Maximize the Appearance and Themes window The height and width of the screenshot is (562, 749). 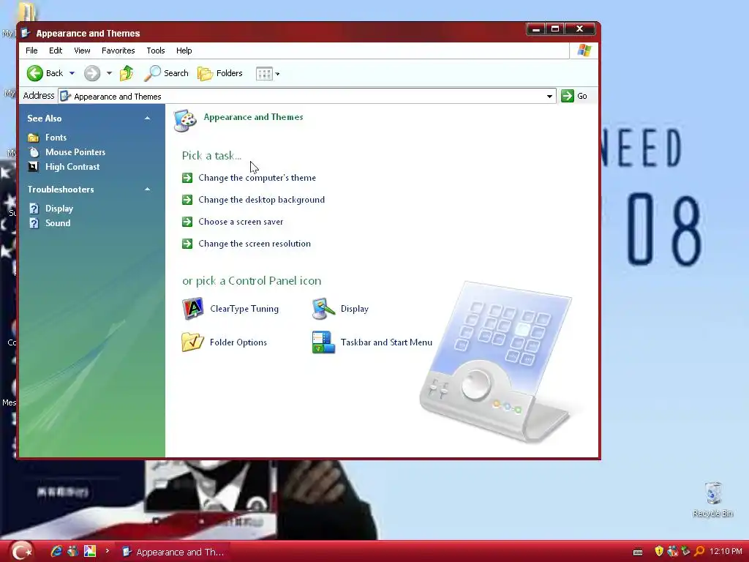(555, 29)
